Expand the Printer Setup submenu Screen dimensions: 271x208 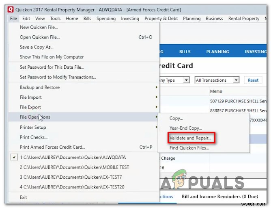click(x=84, y=128)
